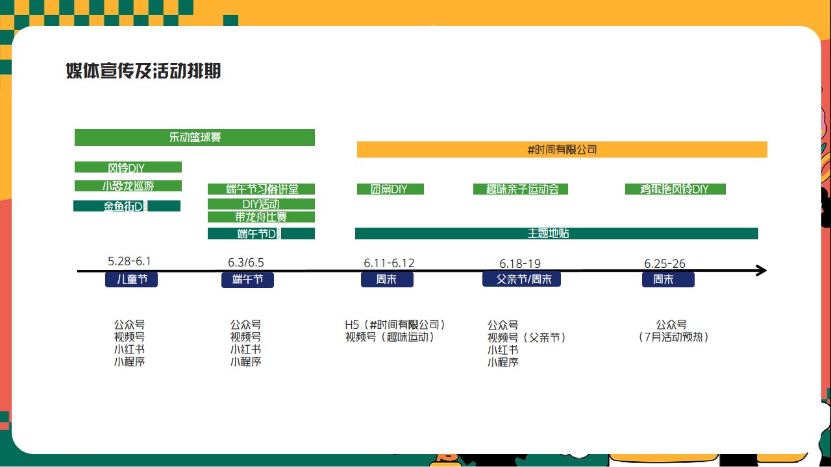This screenshot has height=467, width=831.
Task: Click 公众号 in the 6.25-26 column
Action: pos(671,324)
